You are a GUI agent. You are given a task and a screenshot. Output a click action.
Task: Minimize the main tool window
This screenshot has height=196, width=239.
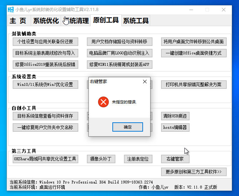click(191, 10)
